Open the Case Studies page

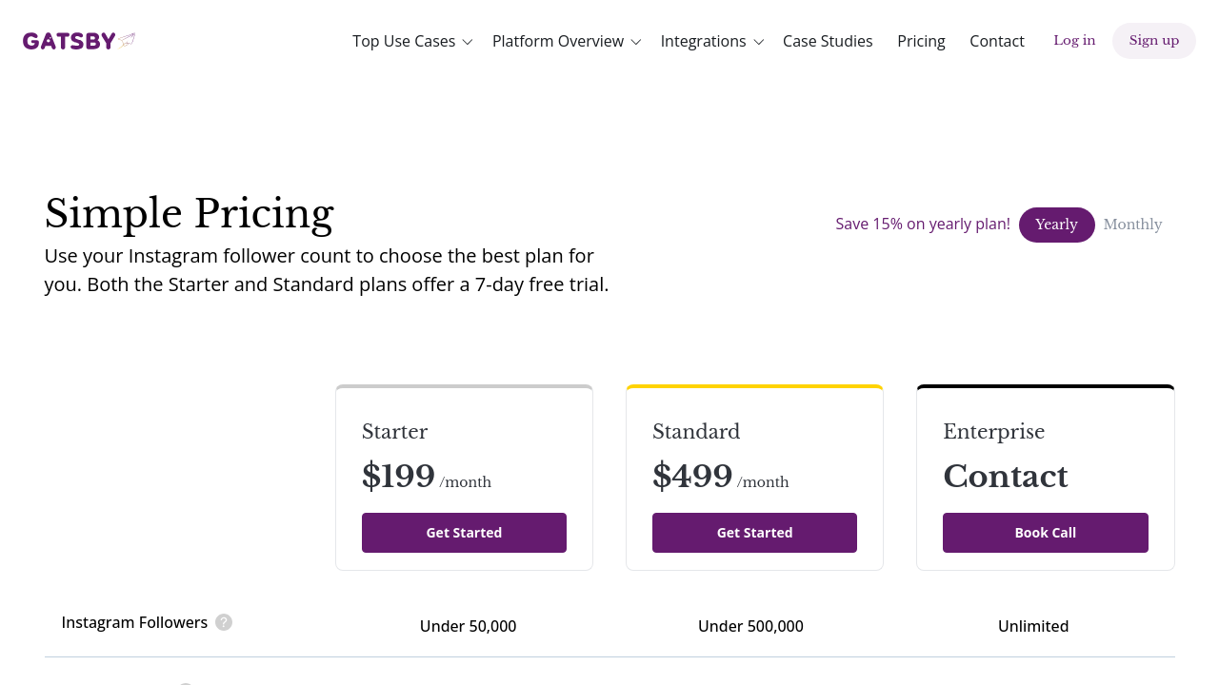coord(828,41)
